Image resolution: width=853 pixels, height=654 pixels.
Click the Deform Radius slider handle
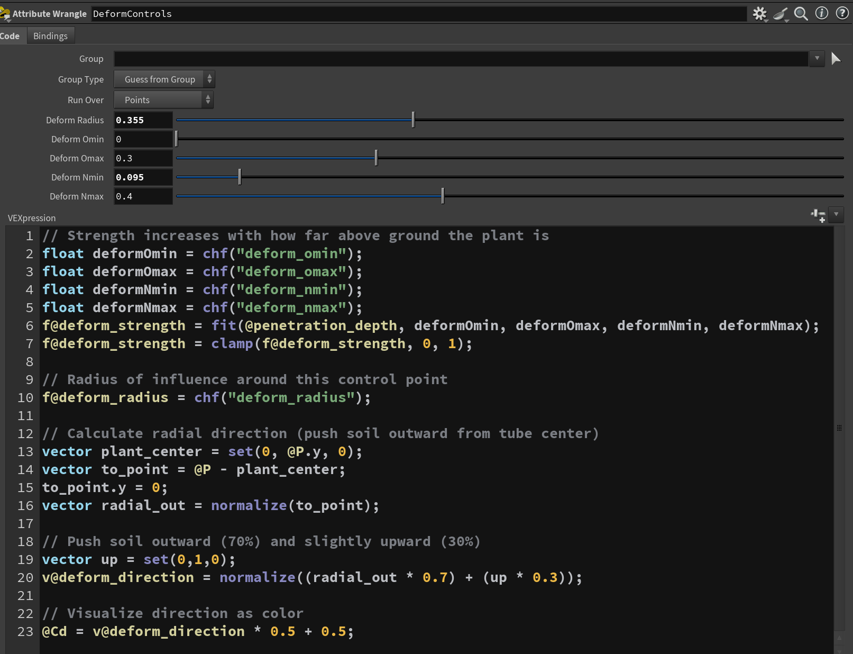(x=413, y=120)
